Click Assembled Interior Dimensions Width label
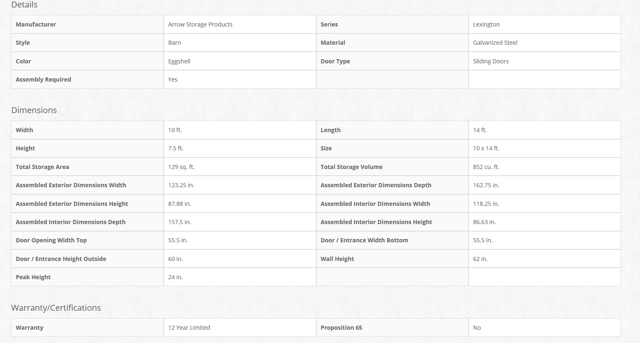 (x=375, y=204)
